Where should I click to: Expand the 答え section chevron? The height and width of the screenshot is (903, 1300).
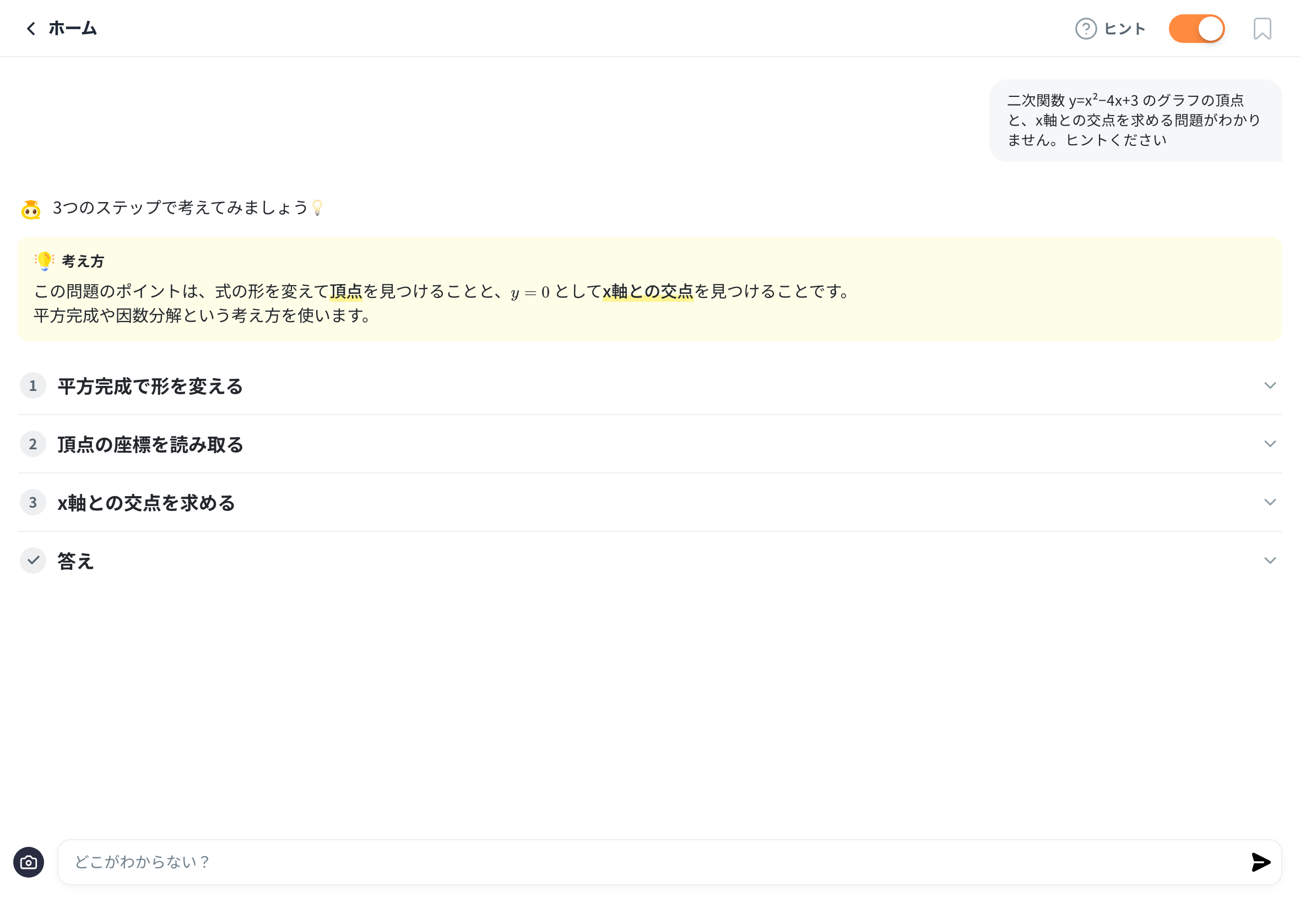(1270, 560)
